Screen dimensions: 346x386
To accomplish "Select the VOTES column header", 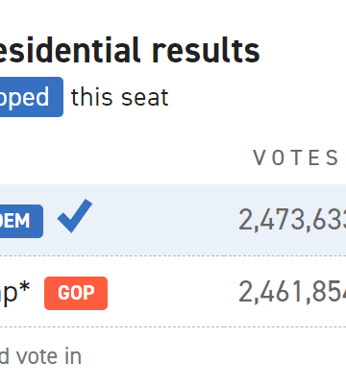I will 295,158.
